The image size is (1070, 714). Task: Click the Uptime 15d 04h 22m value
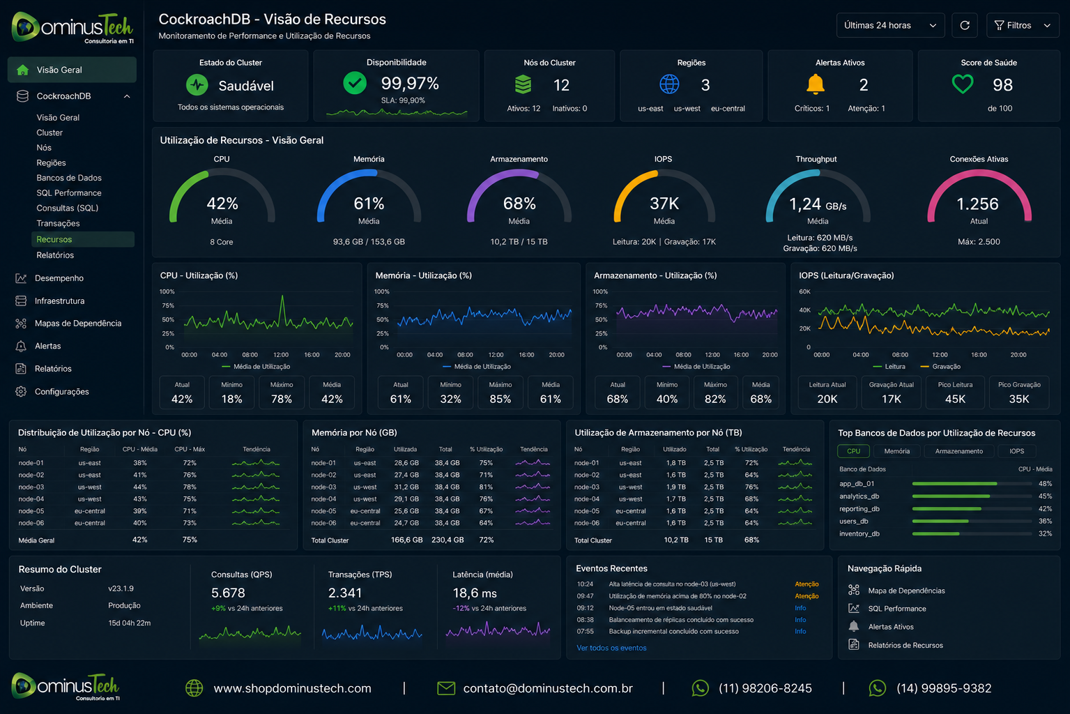click(129, 623)
